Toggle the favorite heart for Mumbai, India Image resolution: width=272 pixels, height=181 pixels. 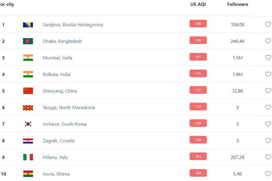coord(268,58)
